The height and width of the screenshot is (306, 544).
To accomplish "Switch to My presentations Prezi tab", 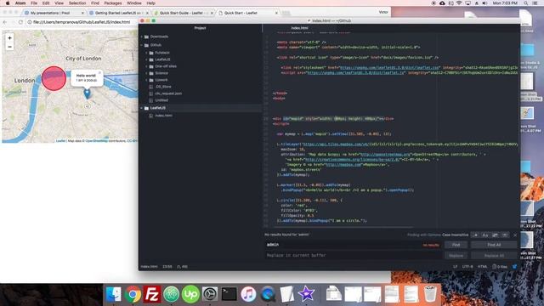I will [54, 13].
